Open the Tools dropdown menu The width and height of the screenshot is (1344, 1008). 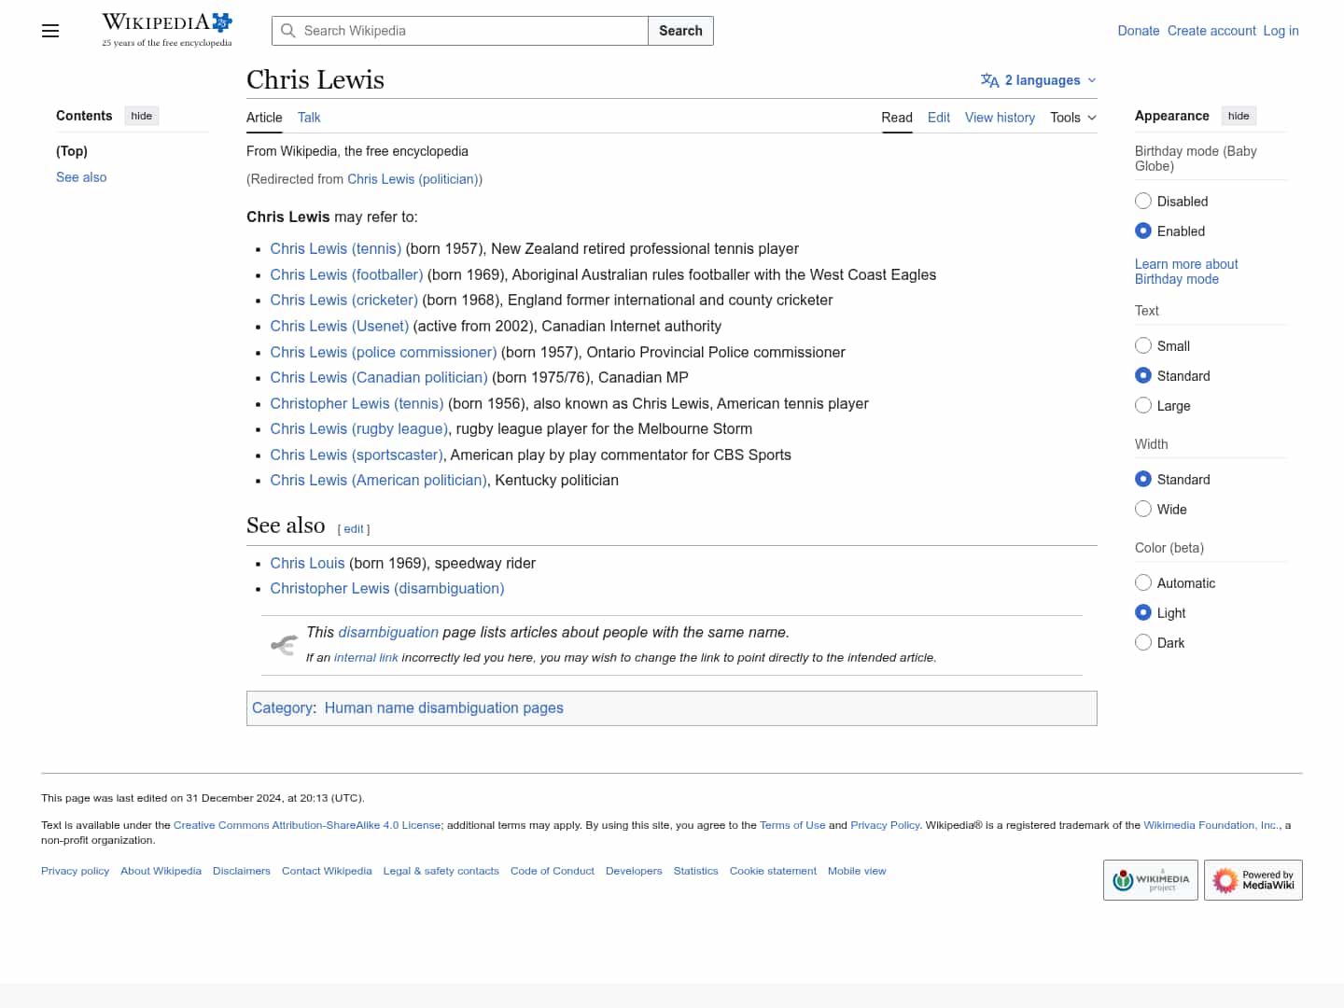click(x=1072, y=118)
